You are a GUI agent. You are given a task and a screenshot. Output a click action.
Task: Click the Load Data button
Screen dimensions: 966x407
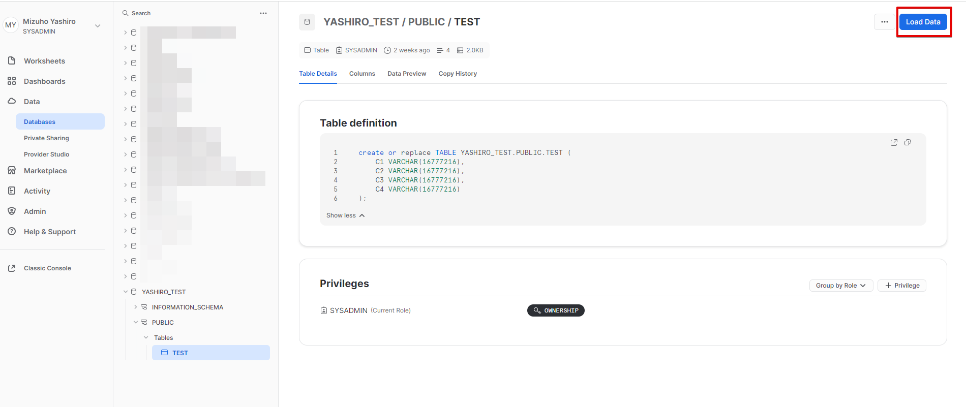[923, 22]
